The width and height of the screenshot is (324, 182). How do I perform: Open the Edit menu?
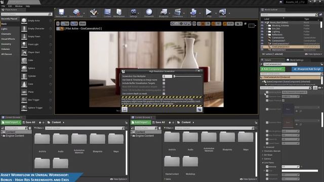point(10,6)
